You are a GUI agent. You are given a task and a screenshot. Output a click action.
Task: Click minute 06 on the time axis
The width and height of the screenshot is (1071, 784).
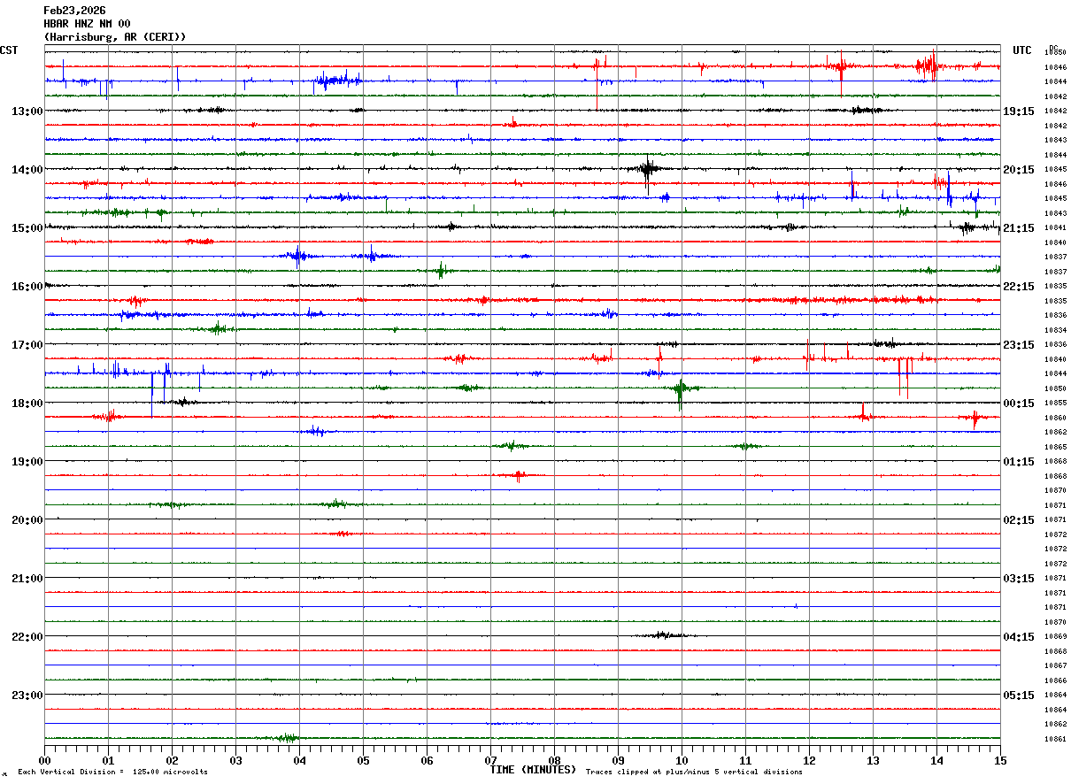[x=427, y=761]
